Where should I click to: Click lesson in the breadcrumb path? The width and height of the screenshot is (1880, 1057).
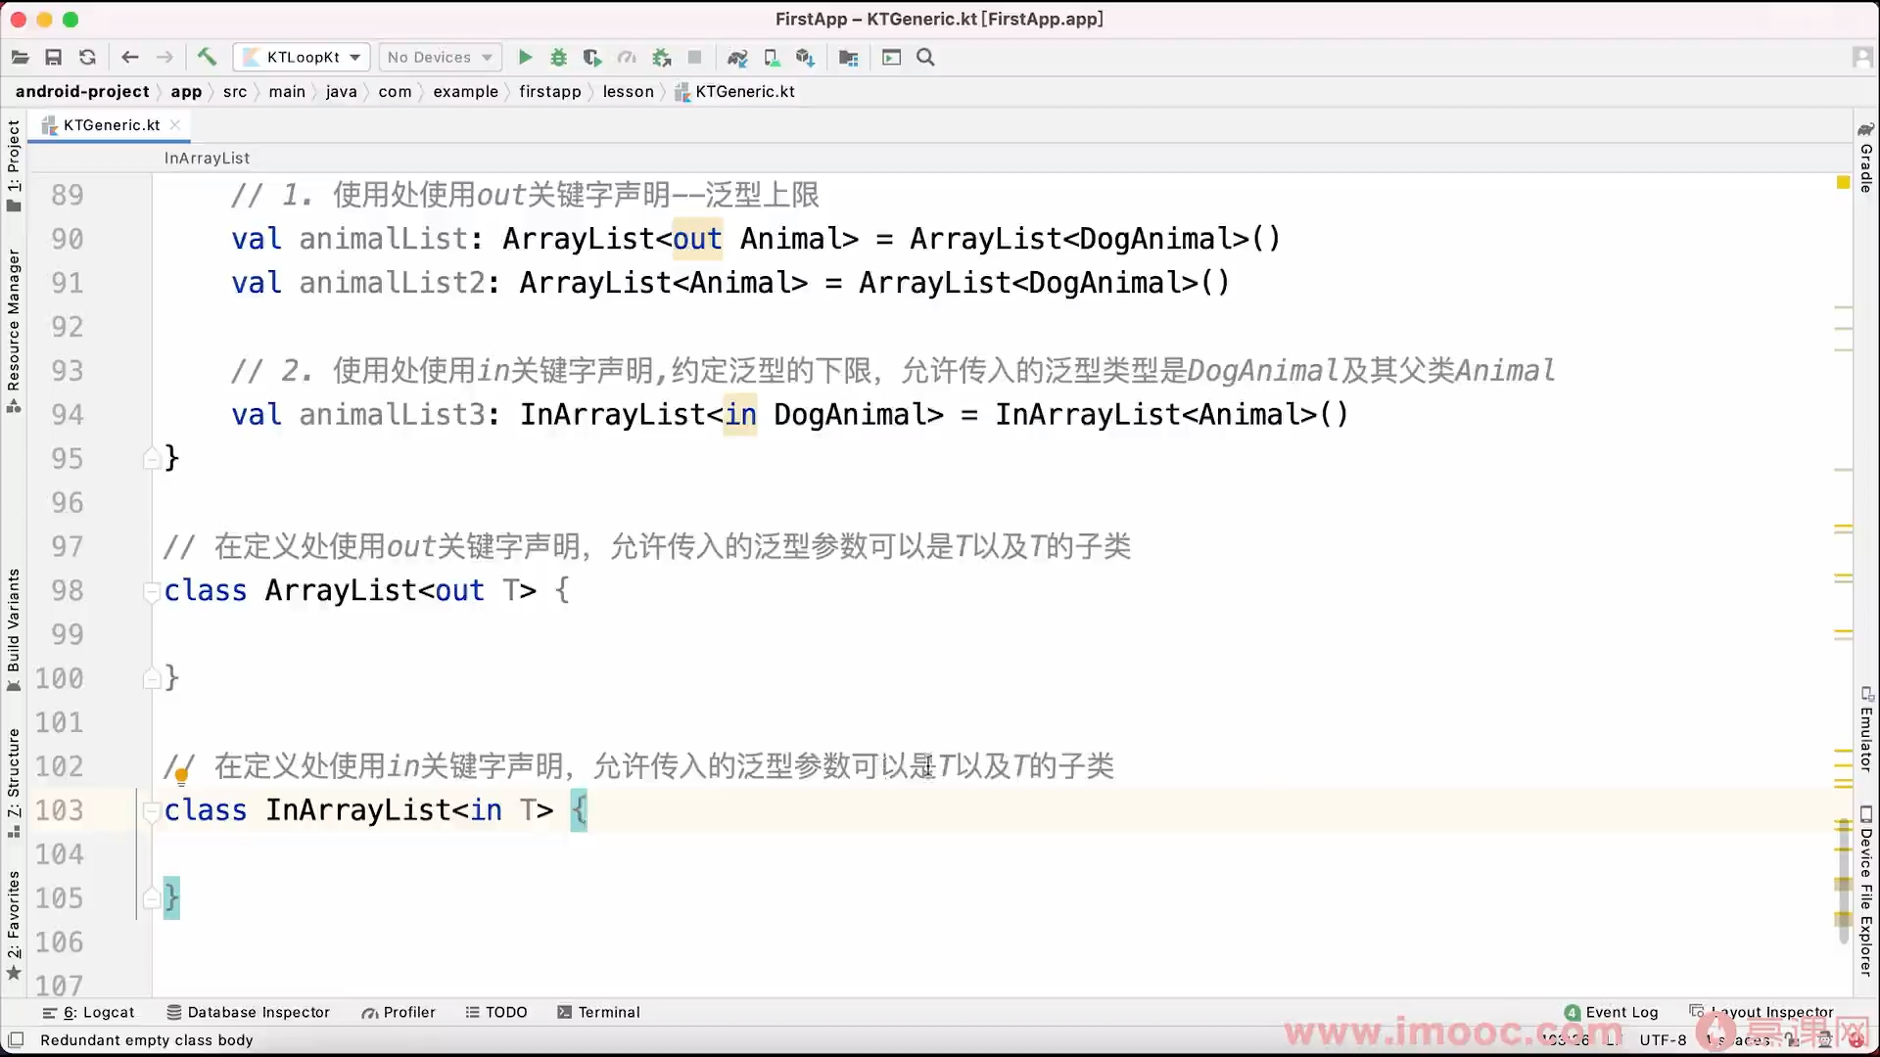pyautogui.click(x=629, y=91)
